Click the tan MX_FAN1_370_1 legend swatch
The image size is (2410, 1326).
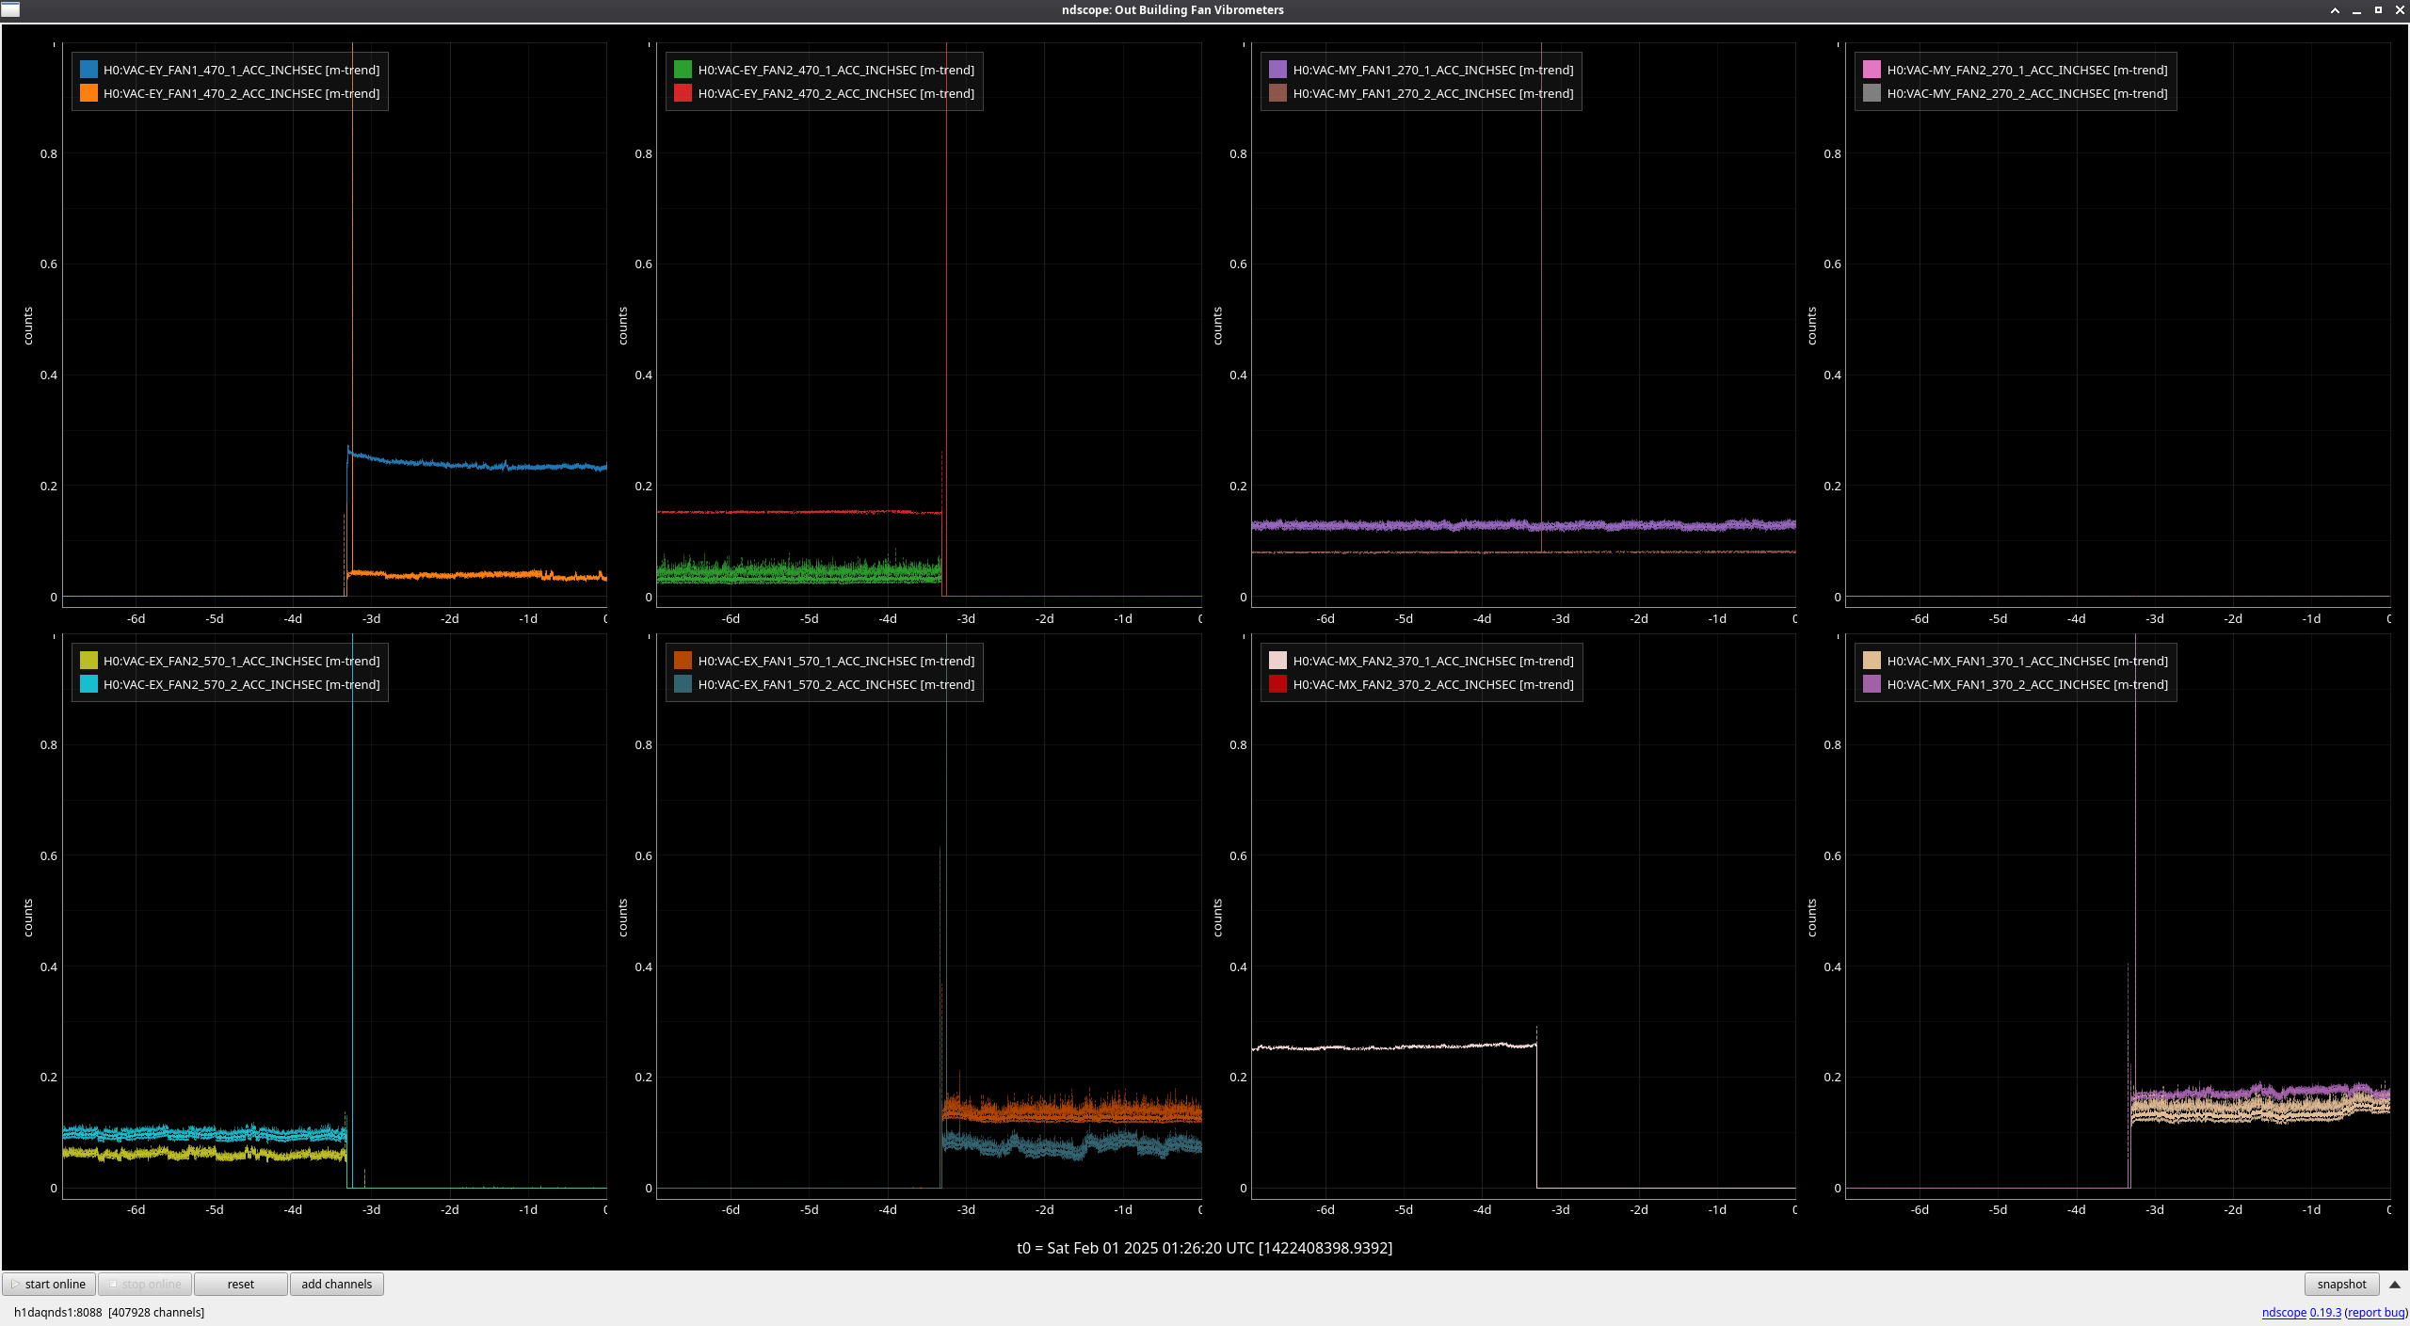click(1872, 661)
